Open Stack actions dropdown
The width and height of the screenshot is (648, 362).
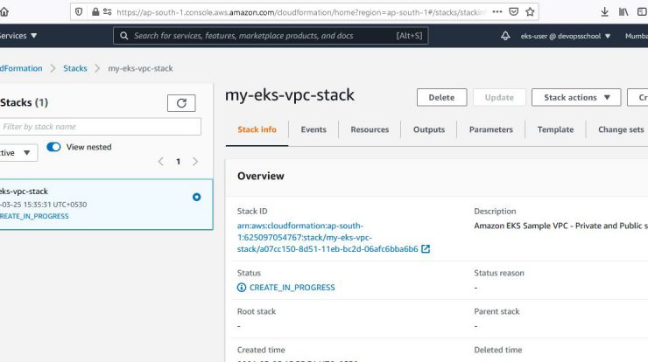[576, 97]
